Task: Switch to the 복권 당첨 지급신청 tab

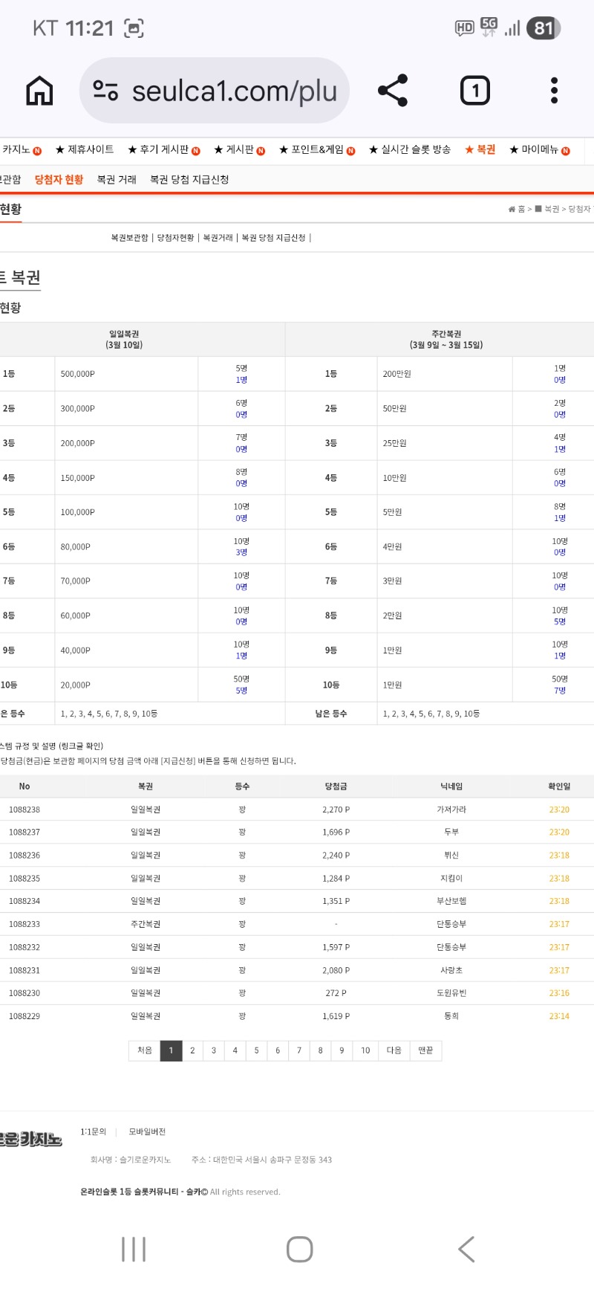Action: coord(189,179)
